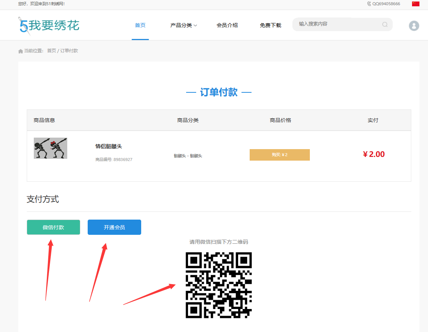The height and width of the screenshot is (332, 428).
Task: Click the 支付方式 section heading
Action: pyautogui.click(x=43, y=199)
